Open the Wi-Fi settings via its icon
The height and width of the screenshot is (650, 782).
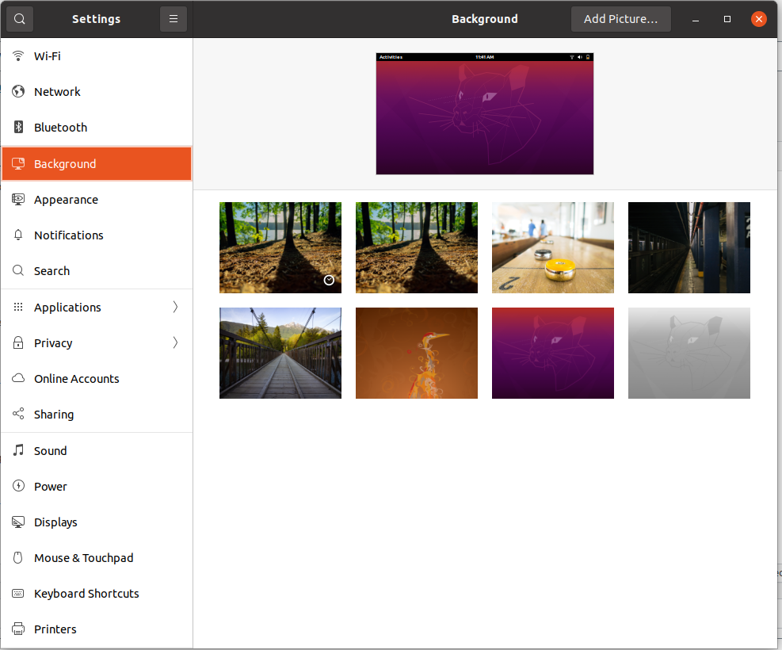tap(17, 55)
